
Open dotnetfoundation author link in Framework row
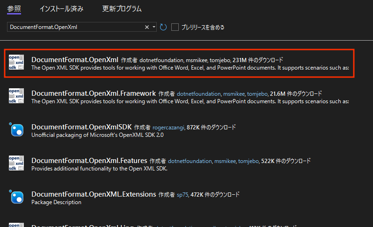coord(198,94)
